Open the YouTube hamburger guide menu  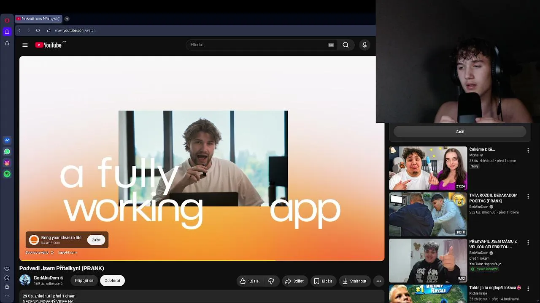25,45
